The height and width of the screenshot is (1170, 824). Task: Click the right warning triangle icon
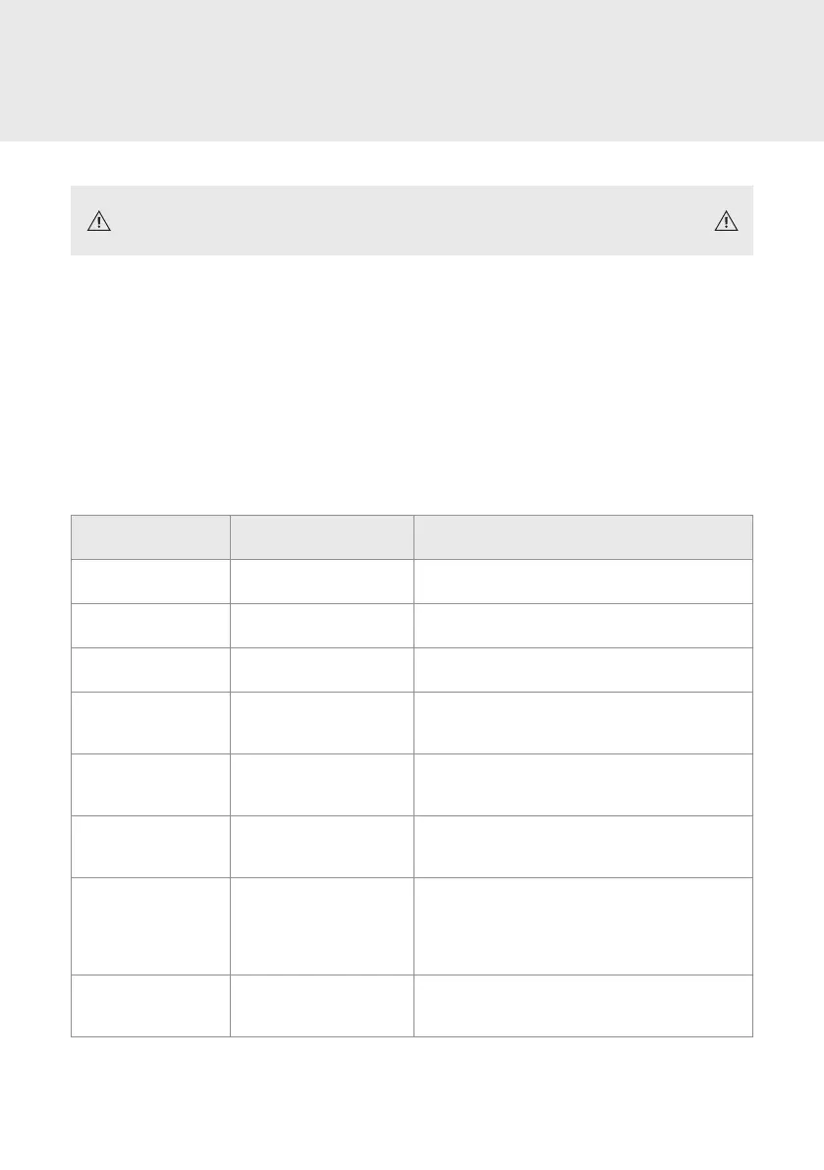726,221
